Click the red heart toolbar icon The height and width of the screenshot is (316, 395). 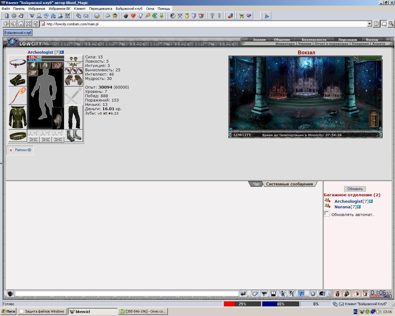[x=133, y=16]
